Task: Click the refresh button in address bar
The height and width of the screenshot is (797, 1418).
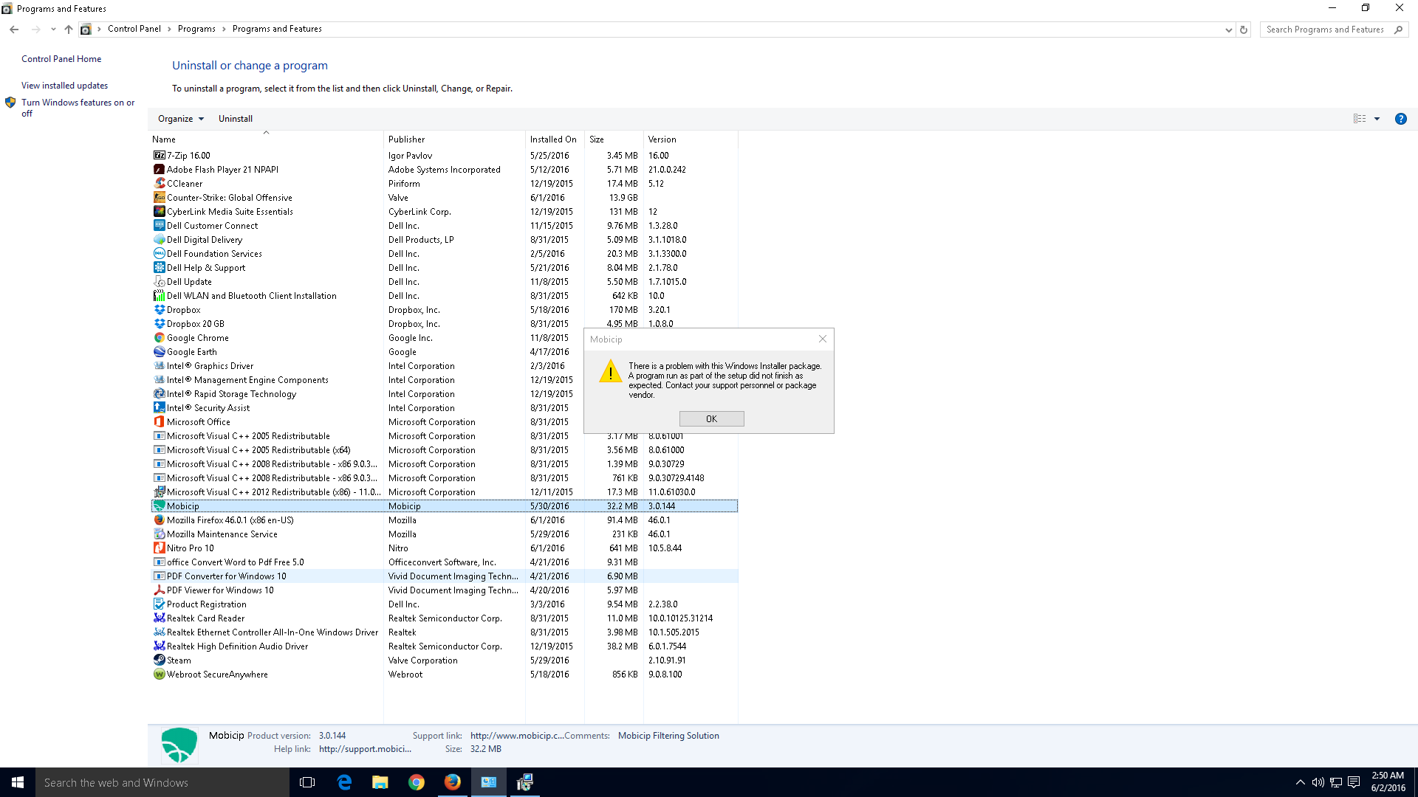Action: coord(1244,30)
